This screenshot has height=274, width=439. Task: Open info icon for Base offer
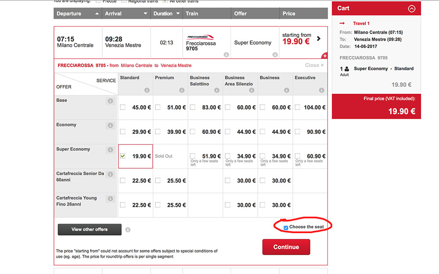[x=110, y=101]
